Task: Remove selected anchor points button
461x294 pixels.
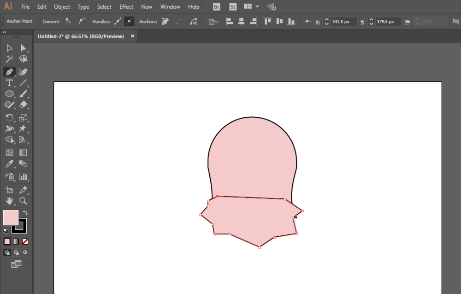Action: click(165, 21)
